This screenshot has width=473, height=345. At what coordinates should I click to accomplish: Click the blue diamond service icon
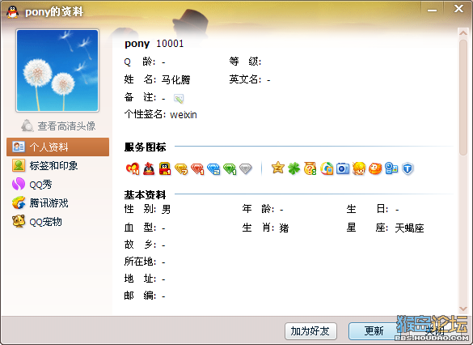click(213, 169)
